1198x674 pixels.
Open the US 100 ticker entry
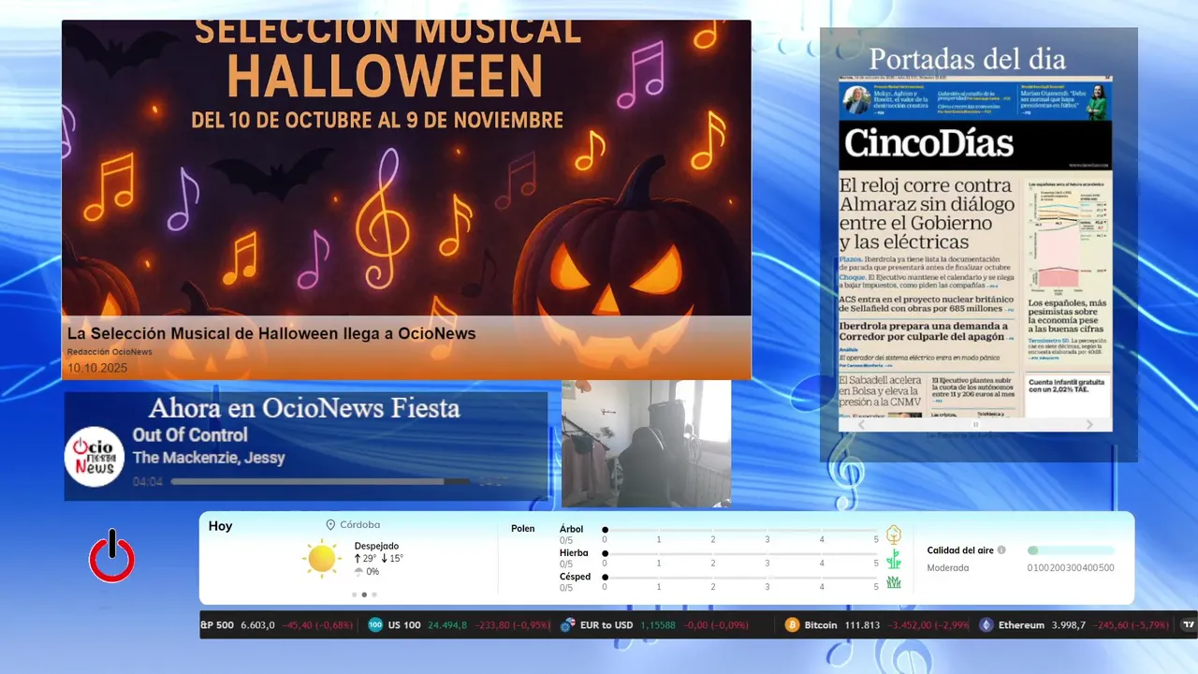(459, 625)
